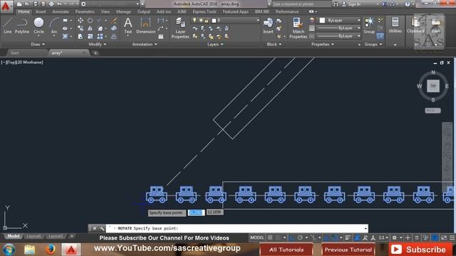
Task: Click the All Tutorials button
Action: click(286, 250)
